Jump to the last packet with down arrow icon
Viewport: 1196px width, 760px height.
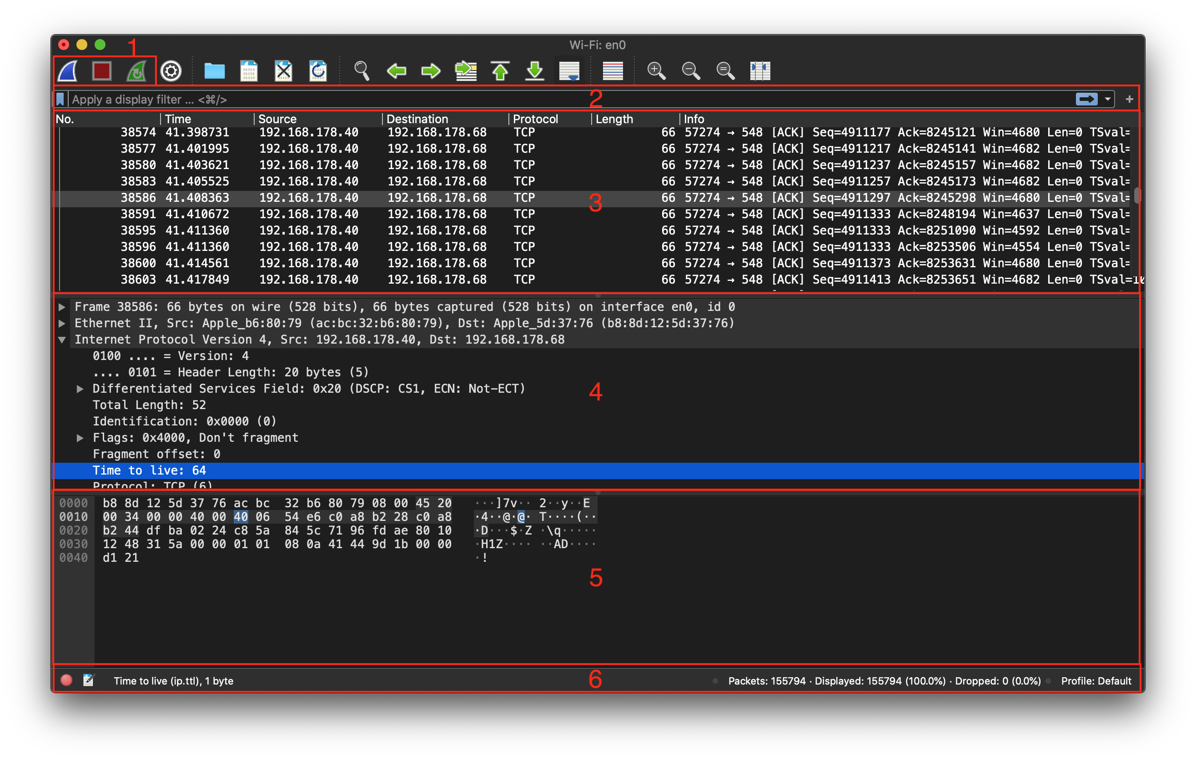[x=534, y=70]
